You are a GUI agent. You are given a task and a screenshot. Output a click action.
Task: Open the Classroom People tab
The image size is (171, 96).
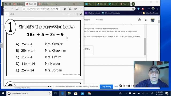tap(87, 20)
